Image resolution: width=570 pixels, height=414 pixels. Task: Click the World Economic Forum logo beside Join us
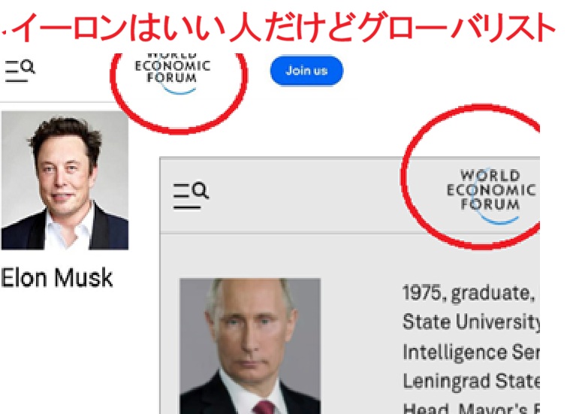[173, 73]
